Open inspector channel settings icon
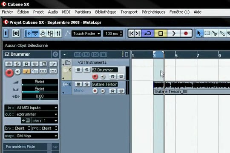The height and width of the screenshot is (153, 230). [x=44, y=64]
